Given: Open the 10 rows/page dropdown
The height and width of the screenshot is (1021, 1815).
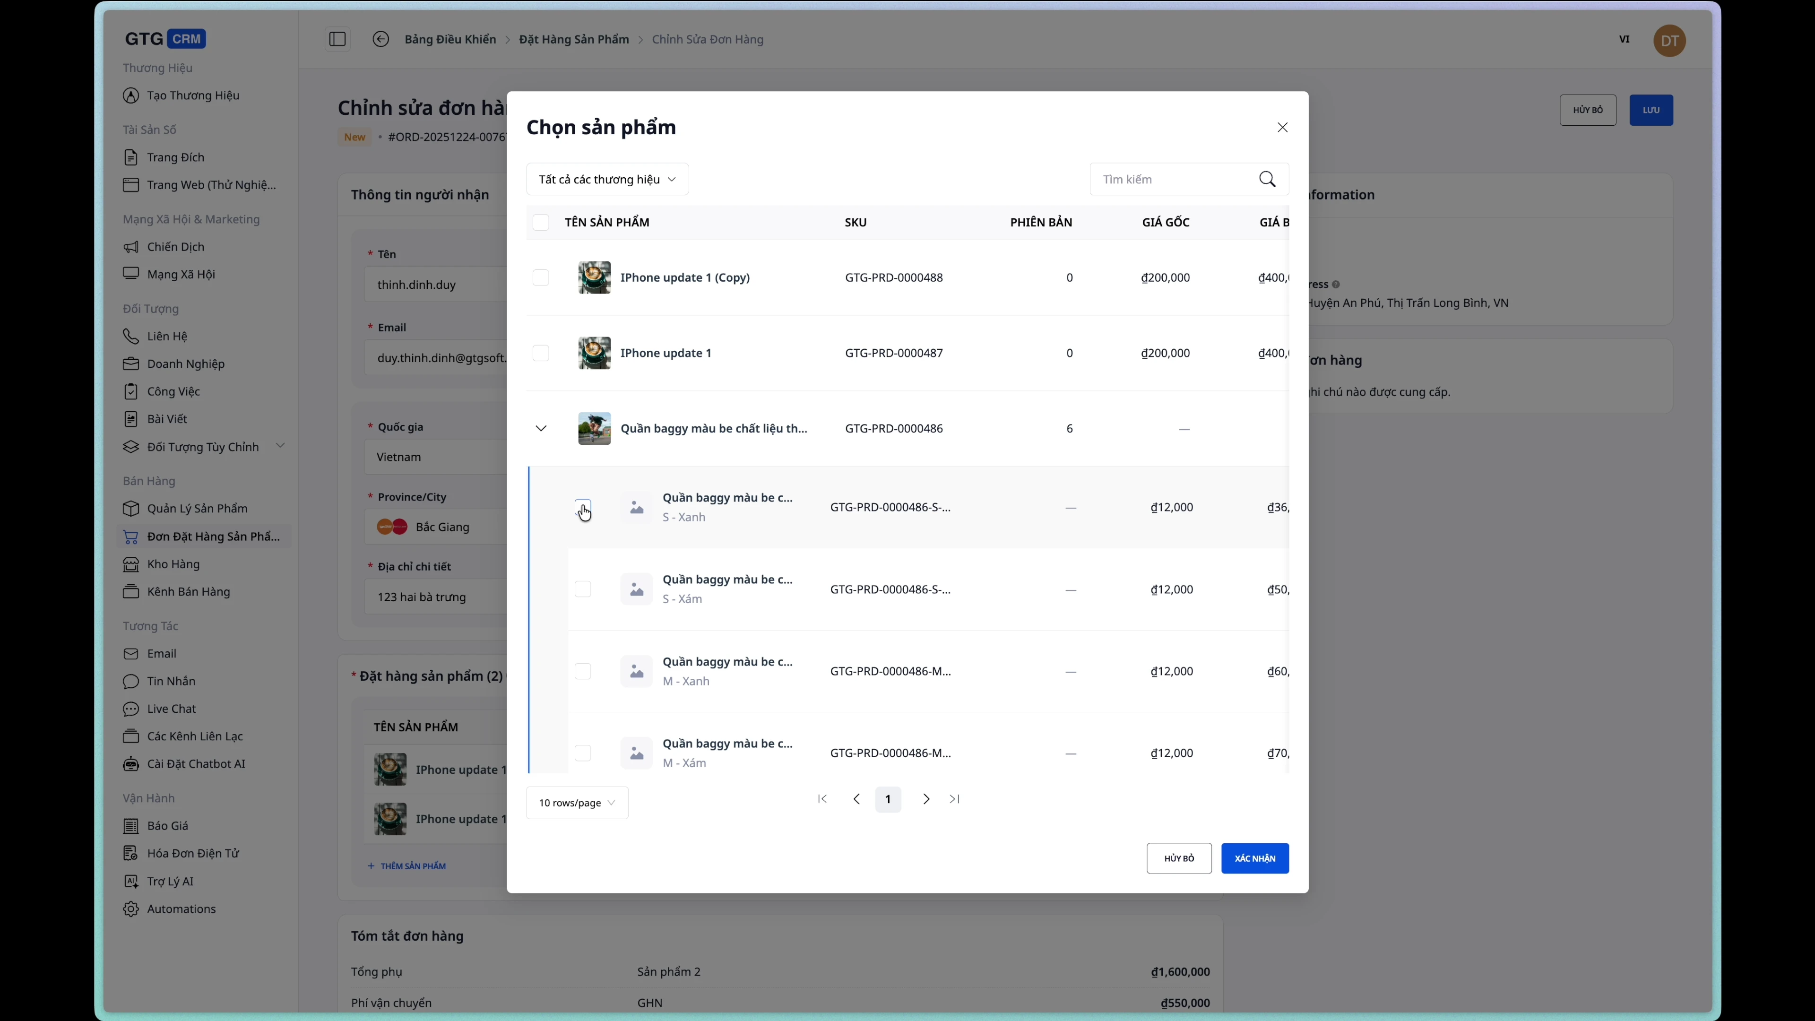Looking at the screenshot, I should pos(576,803).
